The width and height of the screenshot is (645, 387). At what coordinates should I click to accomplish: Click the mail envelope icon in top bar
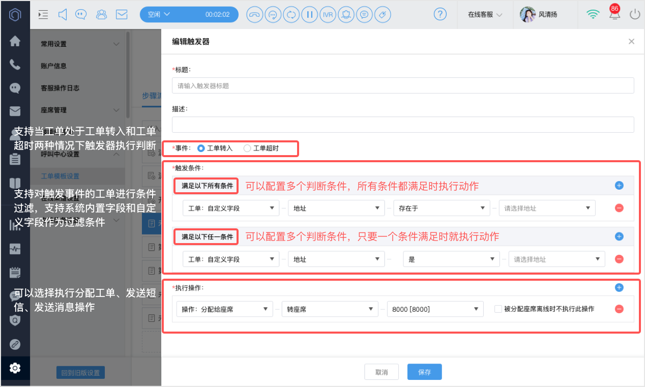pos(122,15)
